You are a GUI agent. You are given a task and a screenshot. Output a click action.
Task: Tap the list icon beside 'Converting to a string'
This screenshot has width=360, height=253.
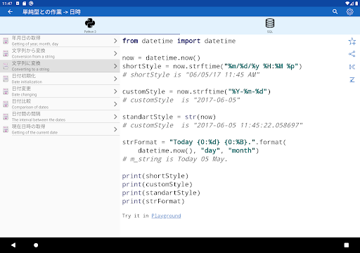[x=6, y=66]
